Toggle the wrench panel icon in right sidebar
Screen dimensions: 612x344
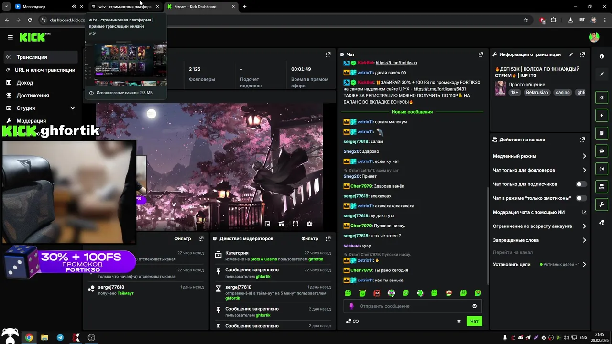pos(601,204)
